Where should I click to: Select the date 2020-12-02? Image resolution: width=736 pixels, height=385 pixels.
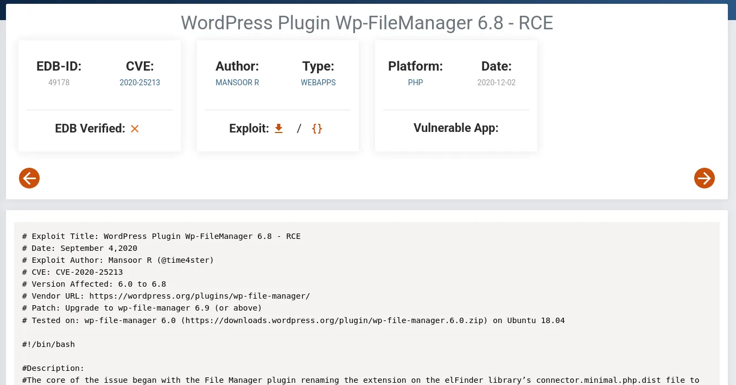[496, 83]
